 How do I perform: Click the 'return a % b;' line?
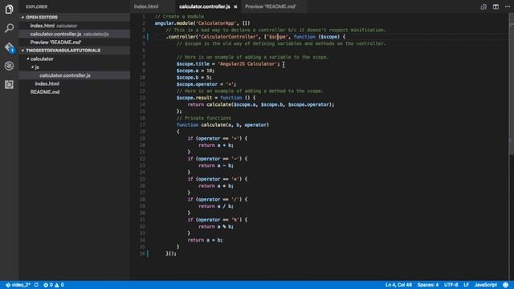click(x=216, y=226)
